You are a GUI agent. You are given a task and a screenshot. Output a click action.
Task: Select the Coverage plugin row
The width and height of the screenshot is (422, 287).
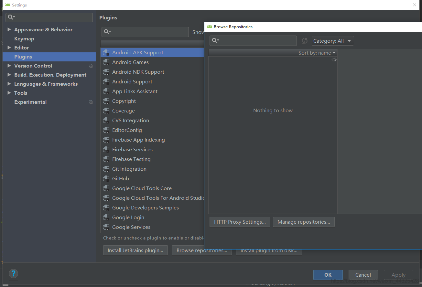click(152, 111)
